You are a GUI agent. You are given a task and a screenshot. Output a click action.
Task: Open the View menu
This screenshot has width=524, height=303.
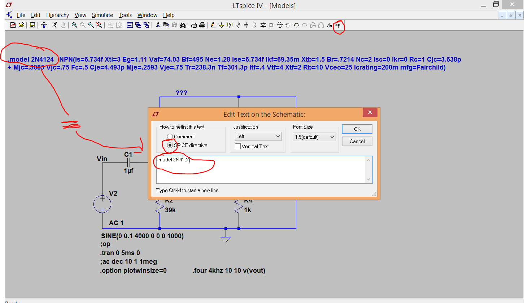click(80, 15)
